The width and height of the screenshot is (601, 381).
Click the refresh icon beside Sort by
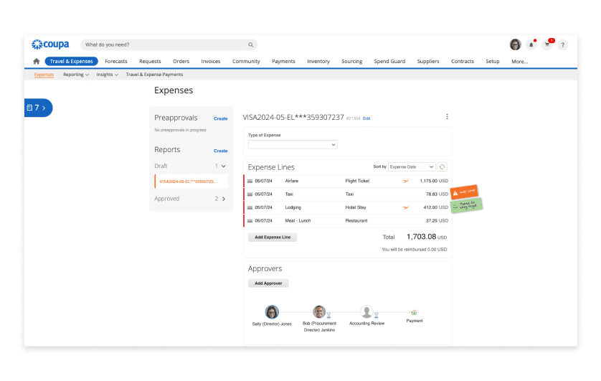(442, 166)
